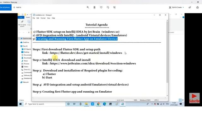Click Step 4 AVD integration line

(81, 84)
